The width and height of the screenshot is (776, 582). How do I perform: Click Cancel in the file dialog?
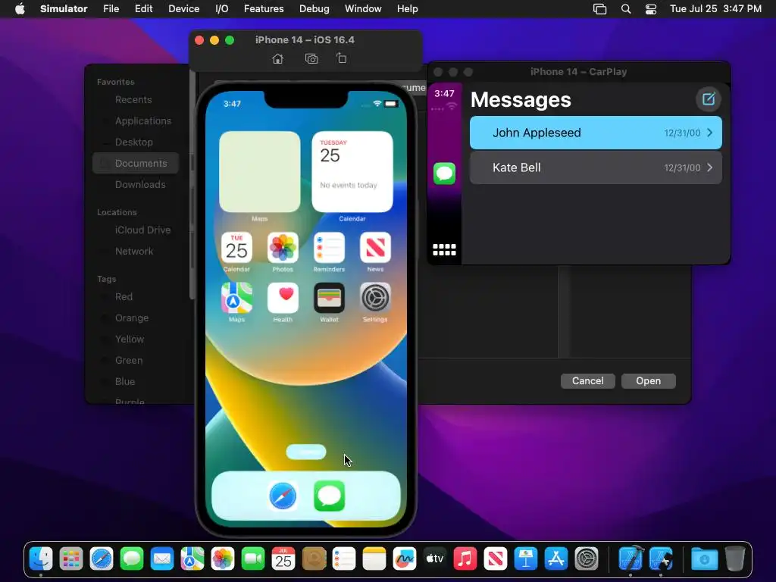tap(588, 381)
